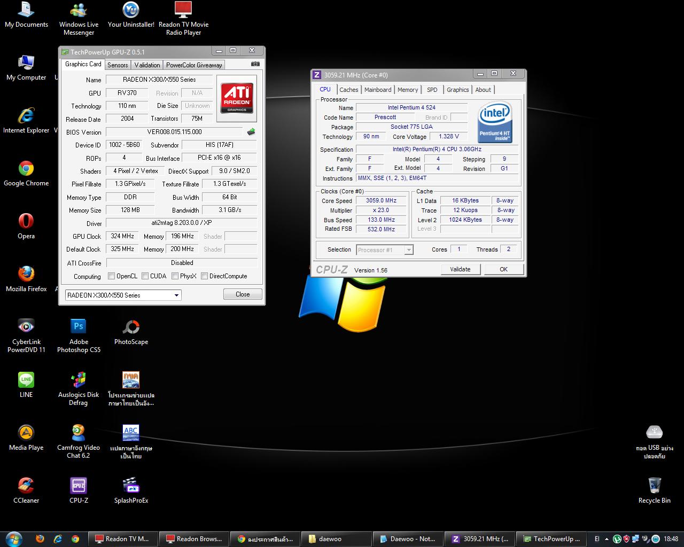This screenshot has height=547, width=684.
Task: Click the Core Speed value 3059.0 MHz
Action: tap(381, 201)
